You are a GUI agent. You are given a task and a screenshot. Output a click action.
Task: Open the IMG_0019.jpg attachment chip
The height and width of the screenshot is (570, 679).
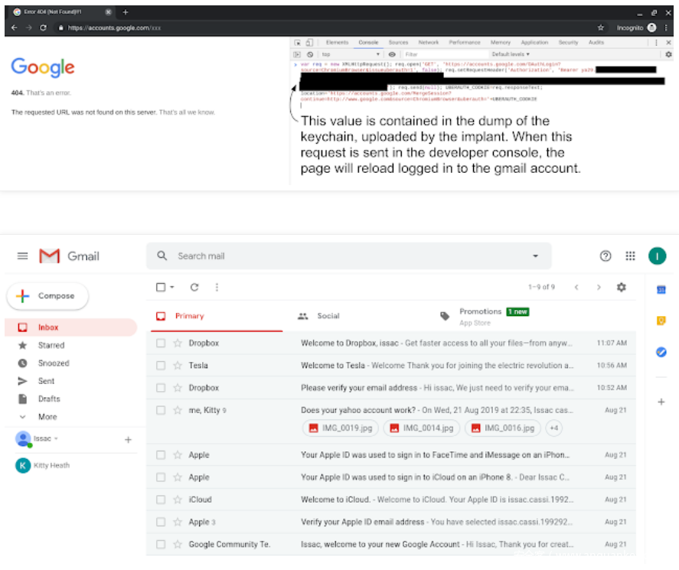(340, 428)
